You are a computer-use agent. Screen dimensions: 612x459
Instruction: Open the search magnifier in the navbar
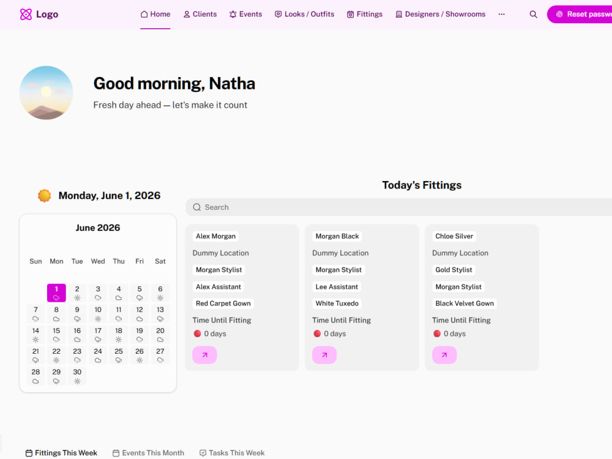click(533, 15)
